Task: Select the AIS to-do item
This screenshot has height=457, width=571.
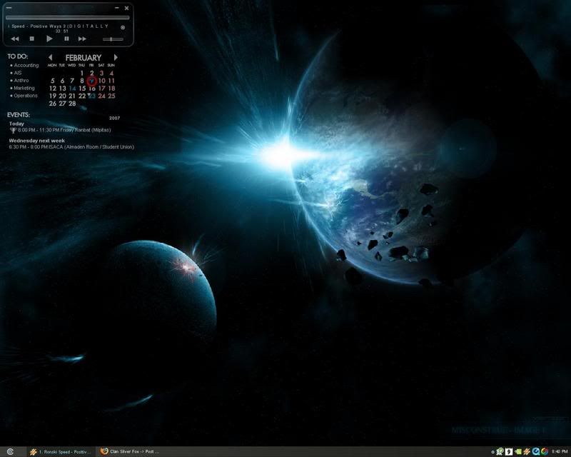Action: coord(16,73)
